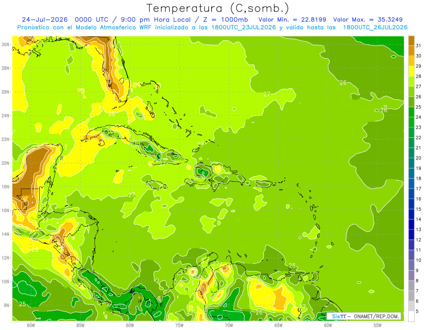The width and height of the screenshot is (428, 330).
Task: Select the 24-Jul-2026 date text
Action: click(x=45, y=20)
